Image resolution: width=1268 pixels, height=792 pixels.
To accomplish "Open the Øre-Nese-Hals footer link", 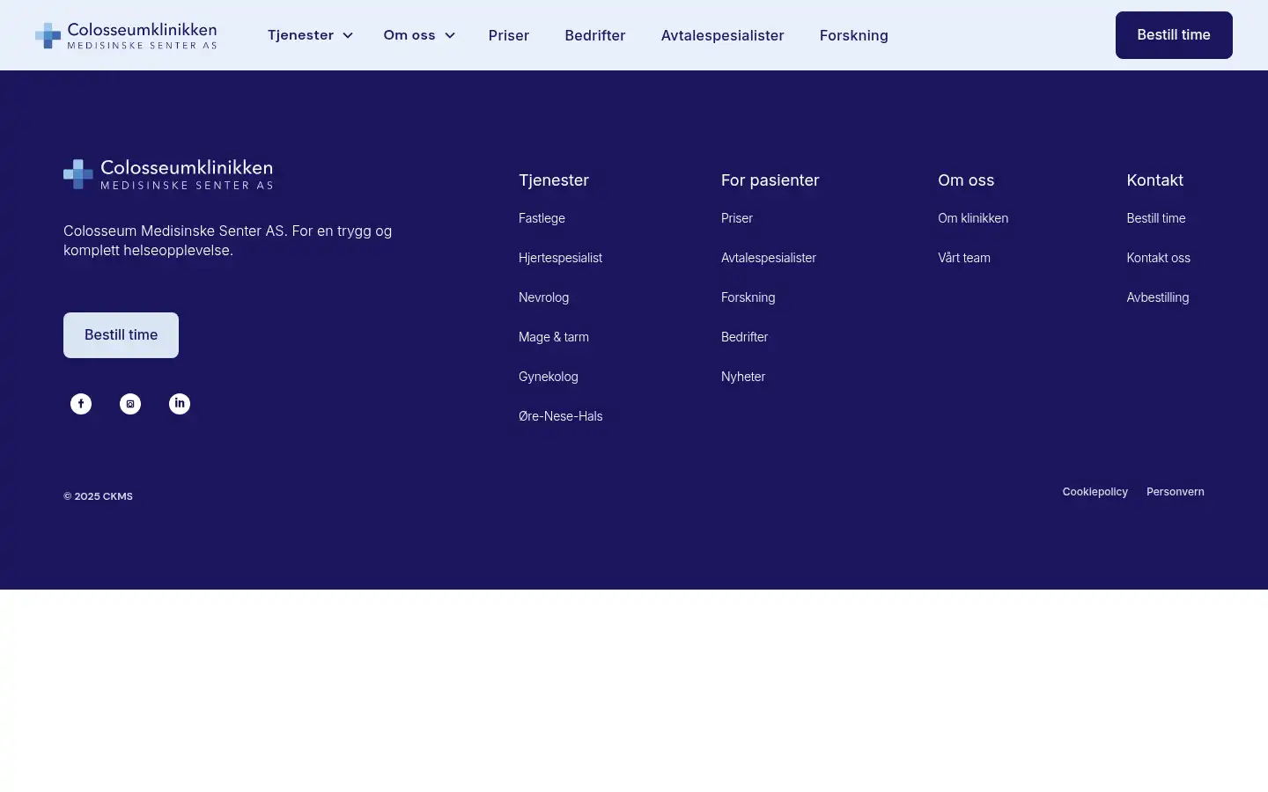I will point(561,416).
